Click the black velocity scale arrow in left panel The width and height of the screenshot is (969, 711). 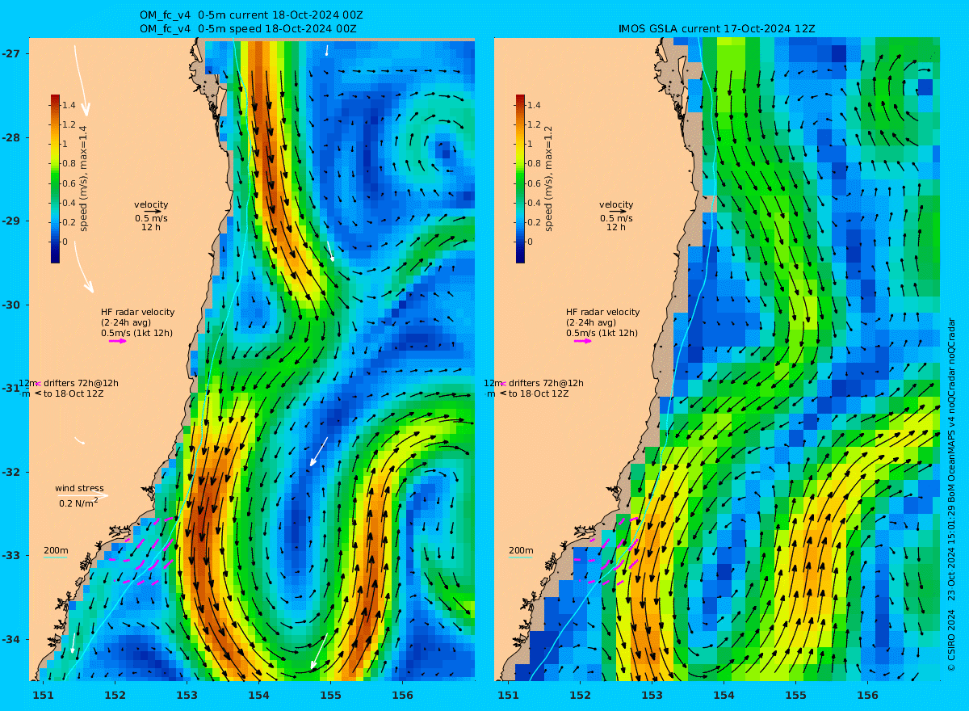coord(154,211)
